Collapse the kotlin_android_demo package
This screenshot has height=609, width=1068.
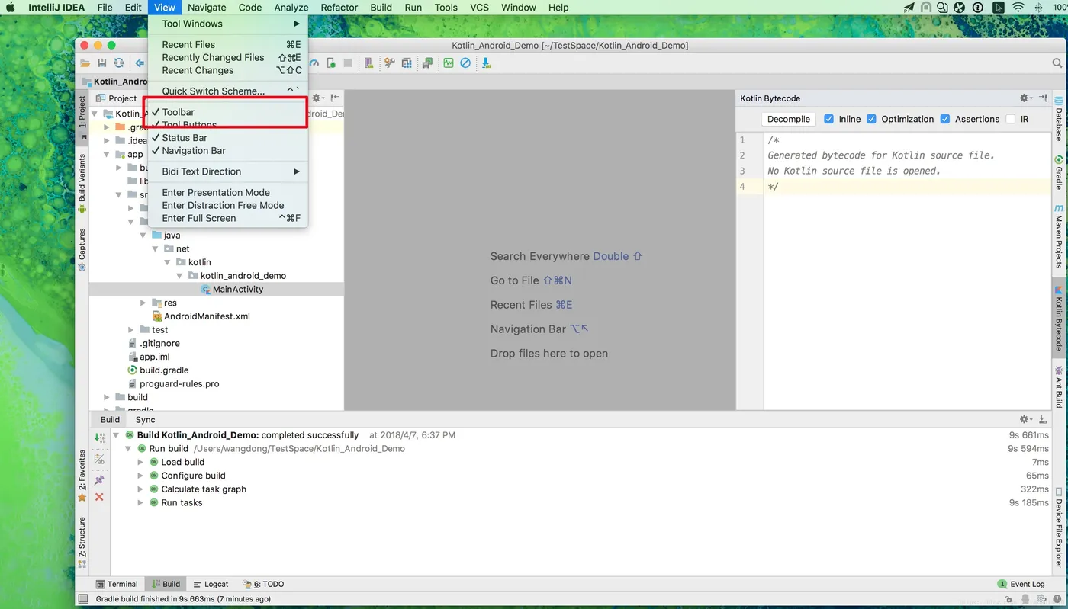point(181,276)
